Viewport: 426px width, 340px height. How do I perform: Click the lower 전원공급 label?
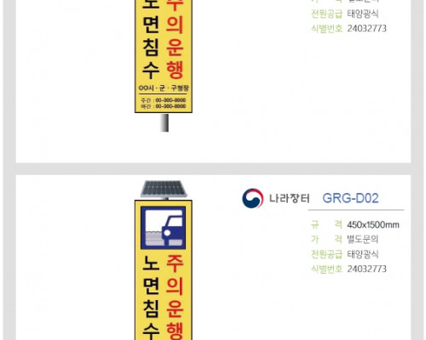coord(327,254)
